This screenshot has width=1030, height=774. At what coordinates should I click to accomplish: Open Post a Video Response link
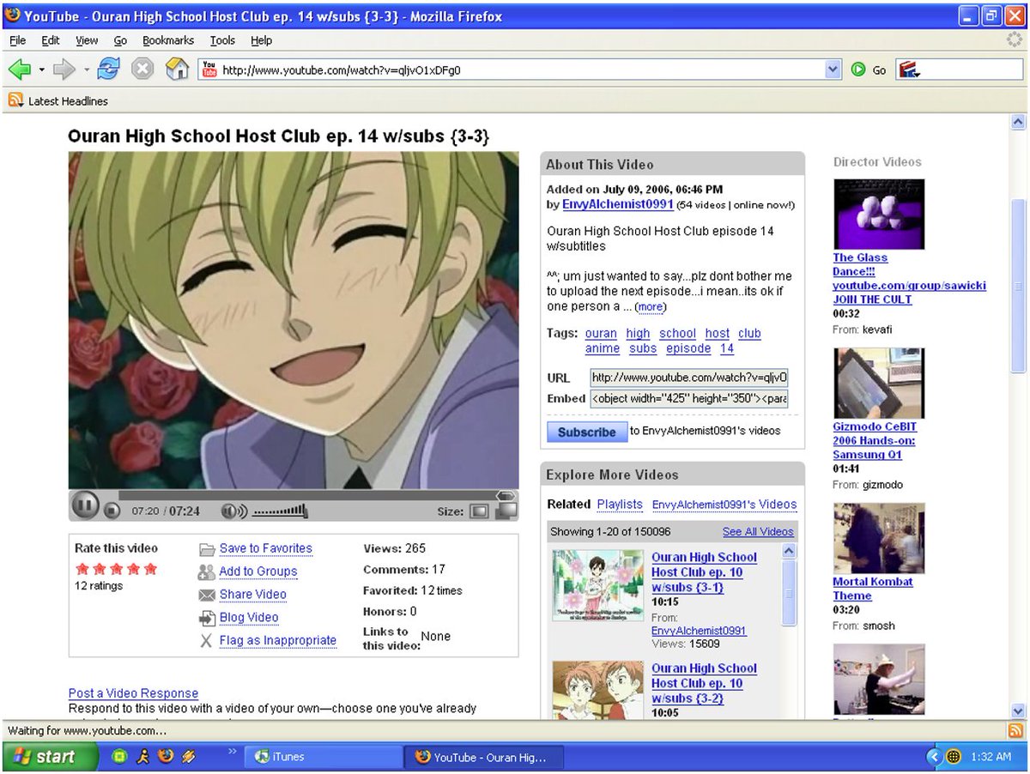point(133,693)
